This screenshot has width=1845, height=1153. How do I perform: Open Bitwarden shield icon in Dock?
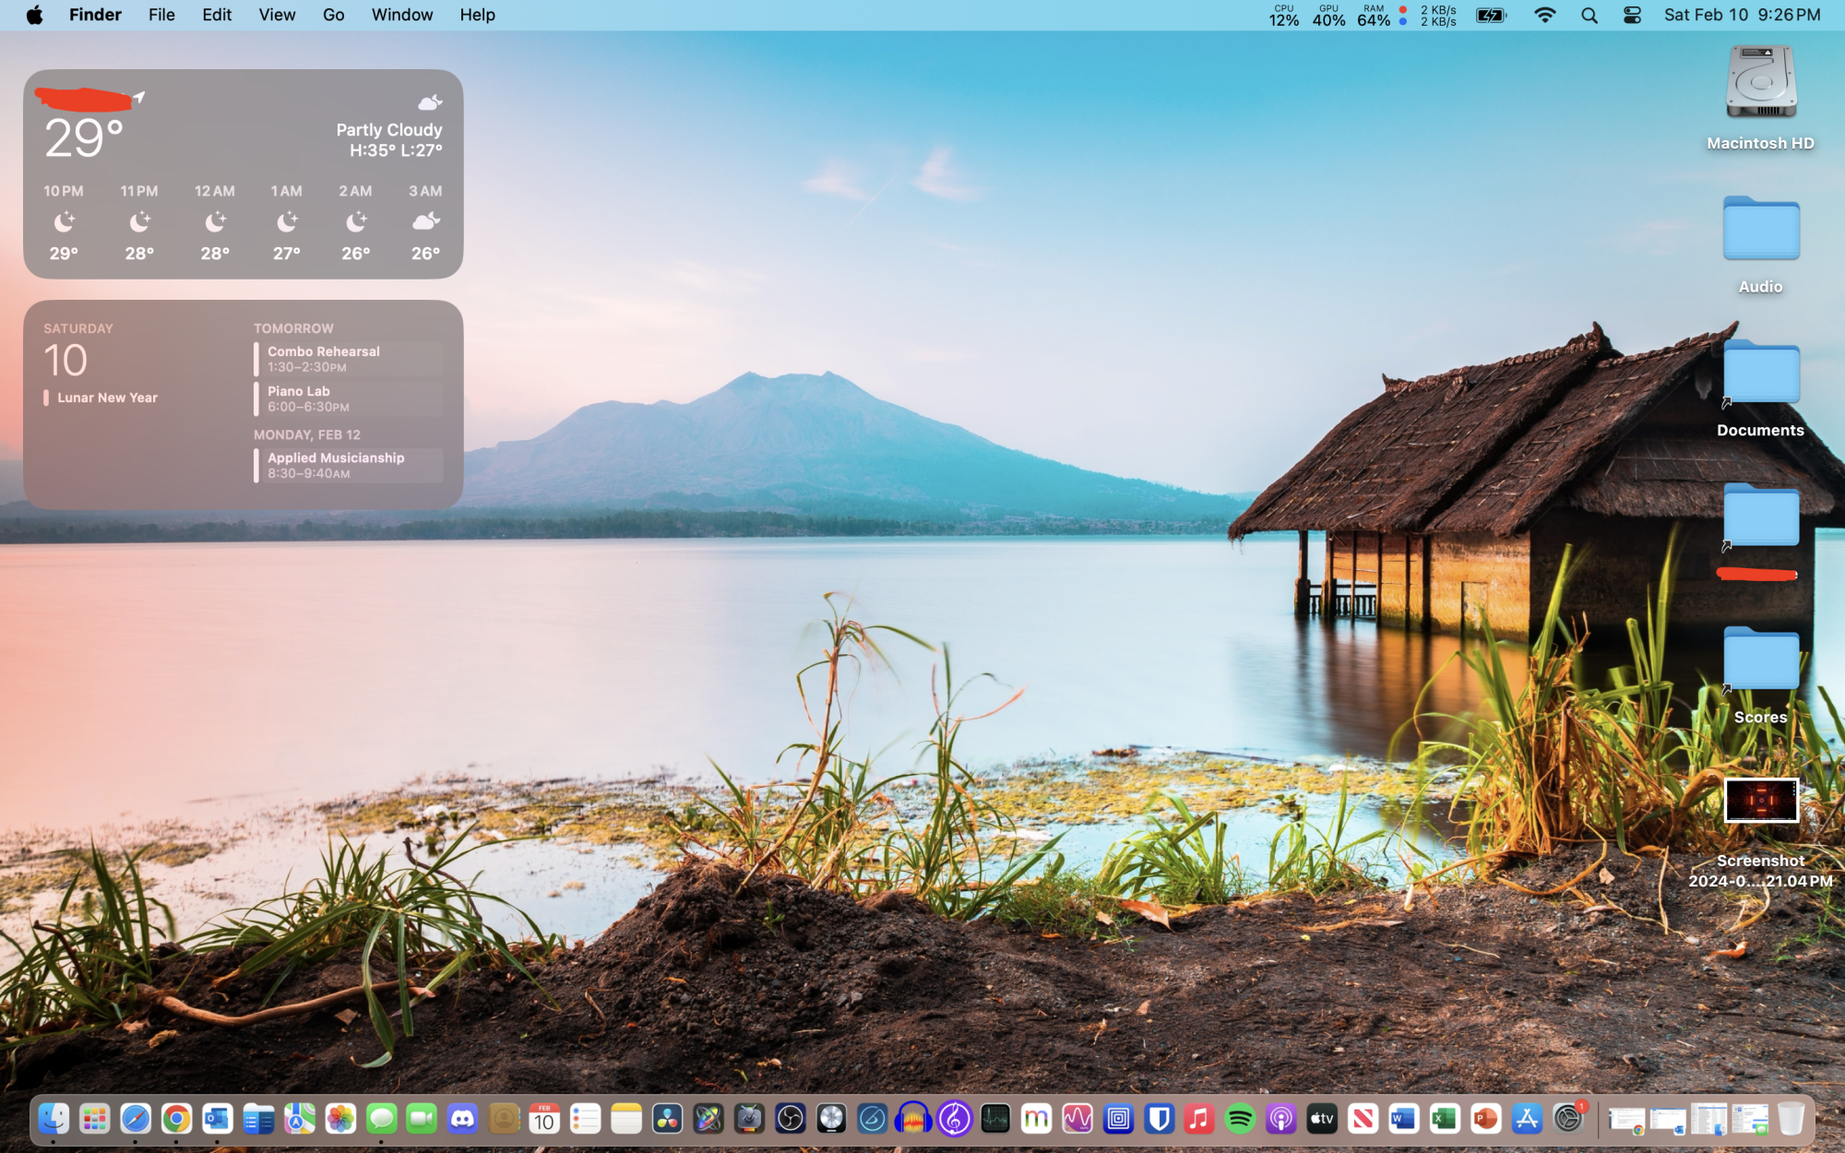click(x=1159, y=1119)
